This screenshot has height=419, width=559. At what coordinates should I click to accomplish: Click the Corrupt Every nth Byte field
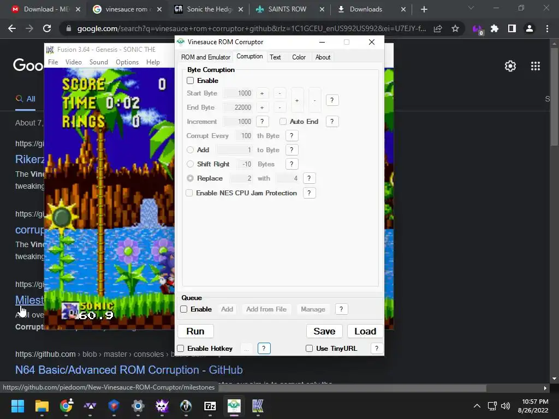coord(243,136)
